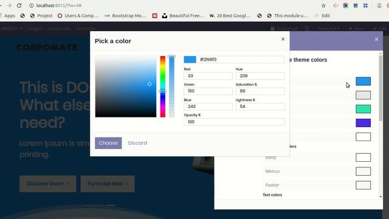Bookmark this page with the star icon
This screenshot has width=389, height=219.
[323, 5]
